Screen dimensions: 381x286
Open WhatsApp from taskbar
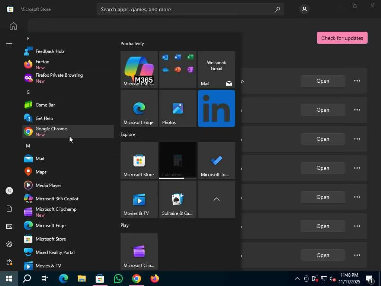[118, 279]
